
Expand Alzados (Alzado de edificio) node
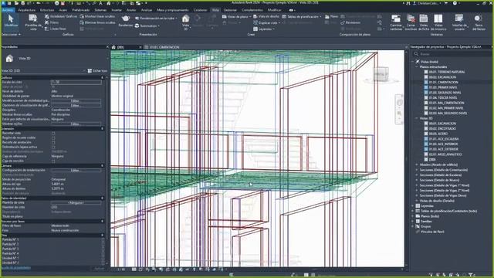pos(417,164)
